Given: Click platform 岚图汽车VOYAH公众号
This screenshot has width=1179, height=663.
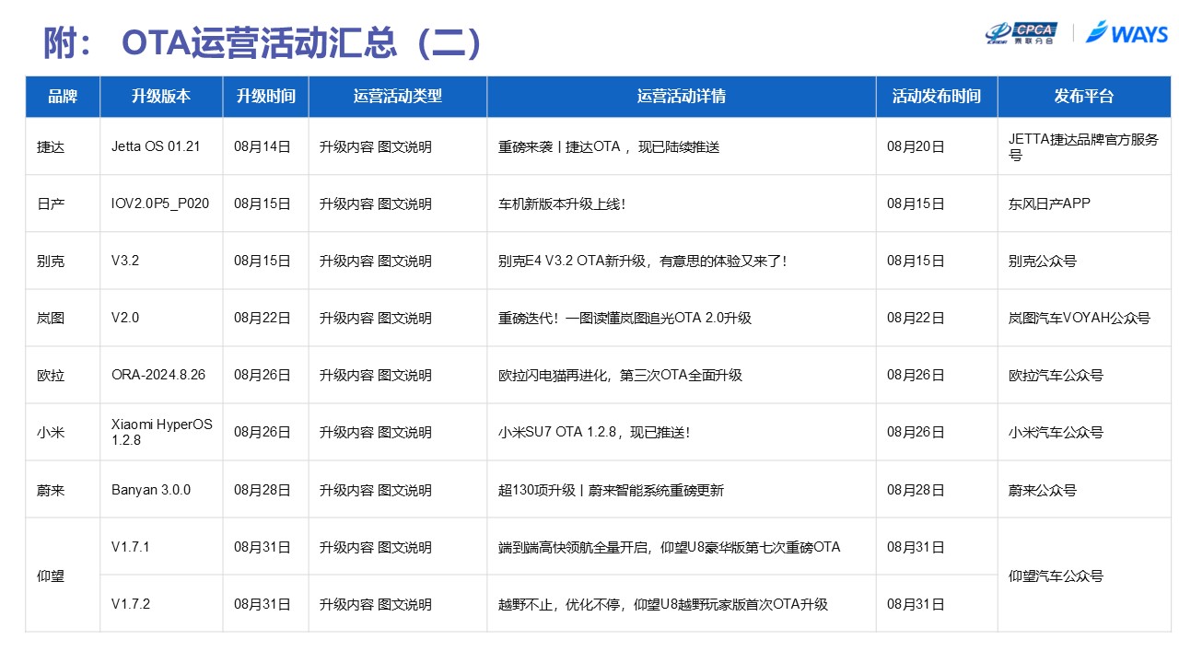Looking at the screenshot, I should tap(1080, 318).
